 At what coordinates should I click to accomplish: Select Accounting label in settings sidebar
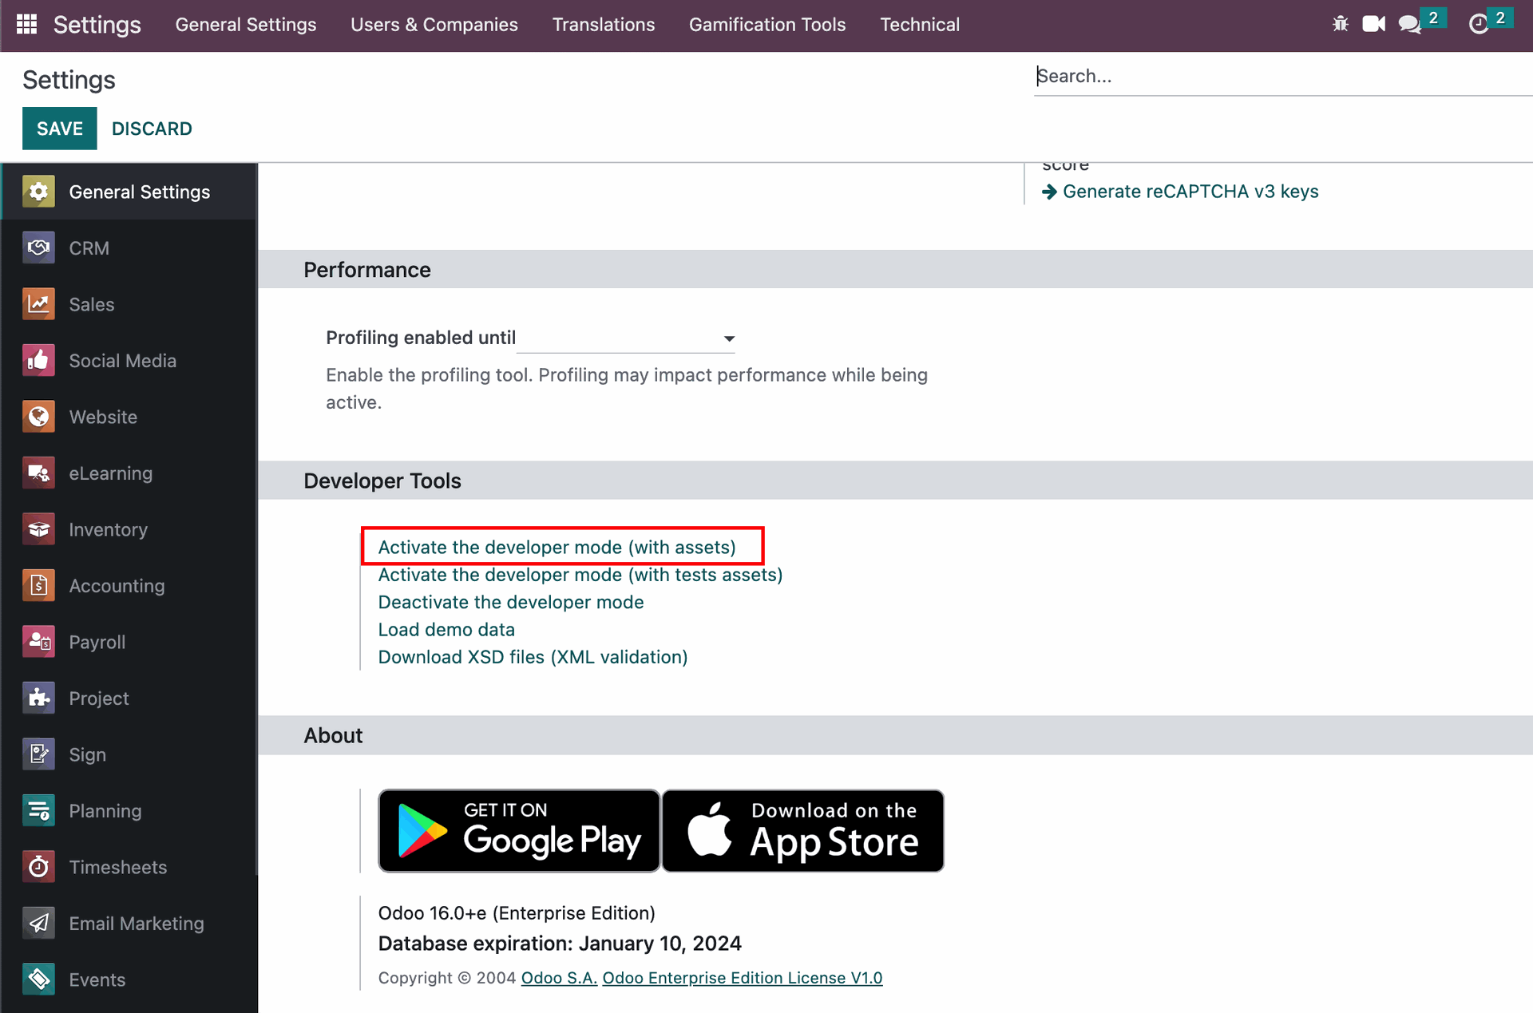pos(117,586)
